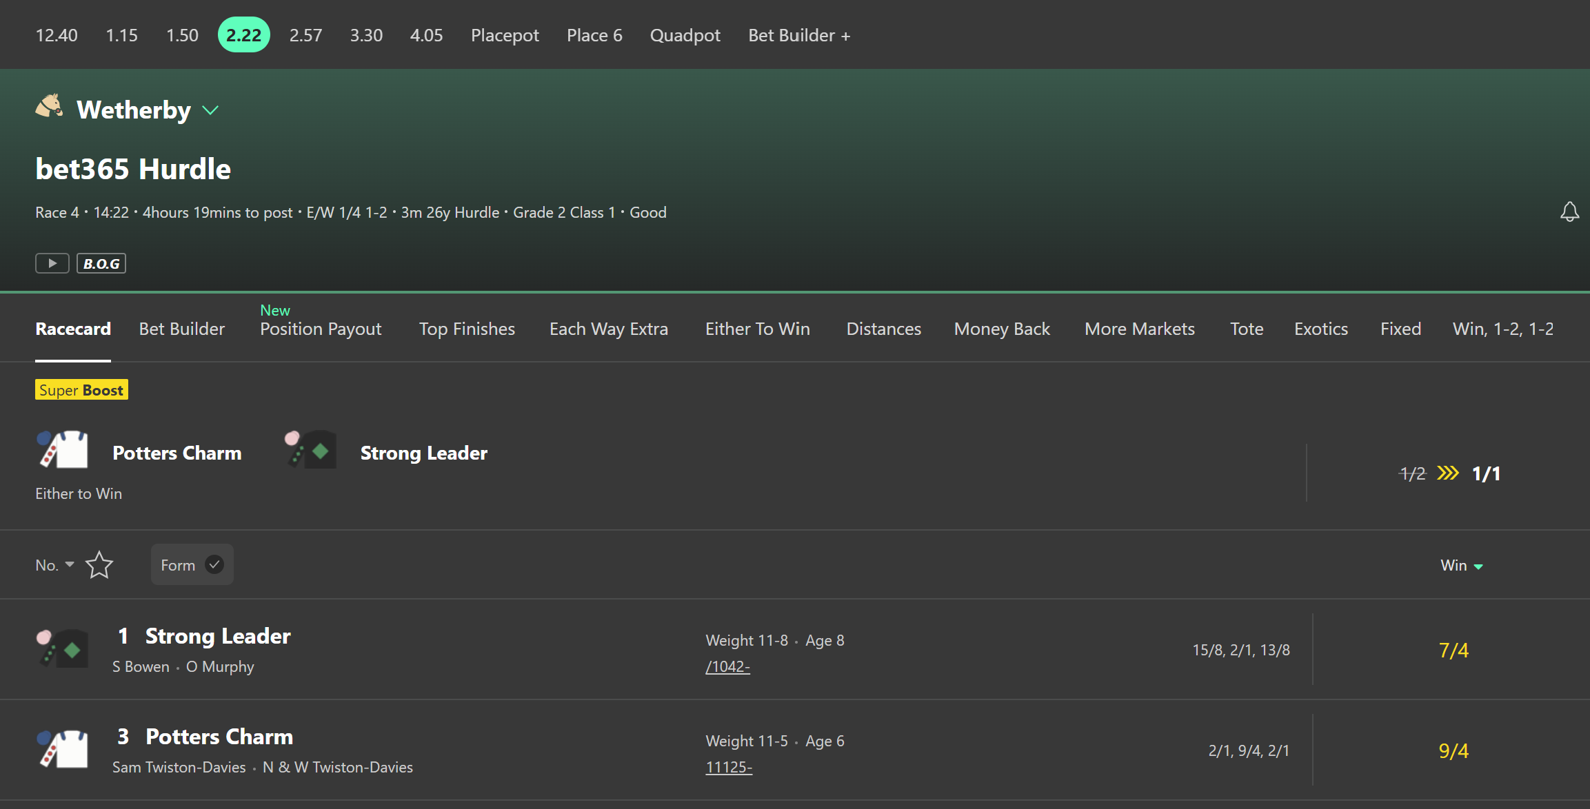Switch to Bet Builder market tab
1590x809 pixels.
pos(182,329)
